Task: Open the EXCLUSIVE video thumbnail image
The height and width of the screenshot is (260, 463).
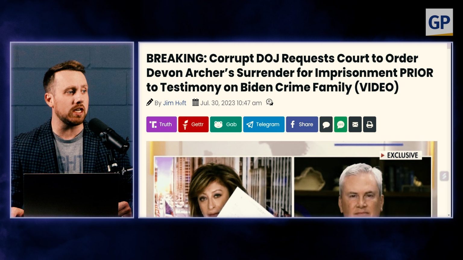Action: click(292, 179)
